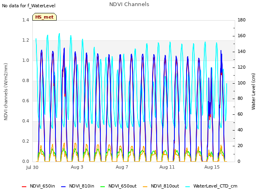Click the 160 right axis value
This screenshot has height=194, width=259.
click(x=242, y=36)
